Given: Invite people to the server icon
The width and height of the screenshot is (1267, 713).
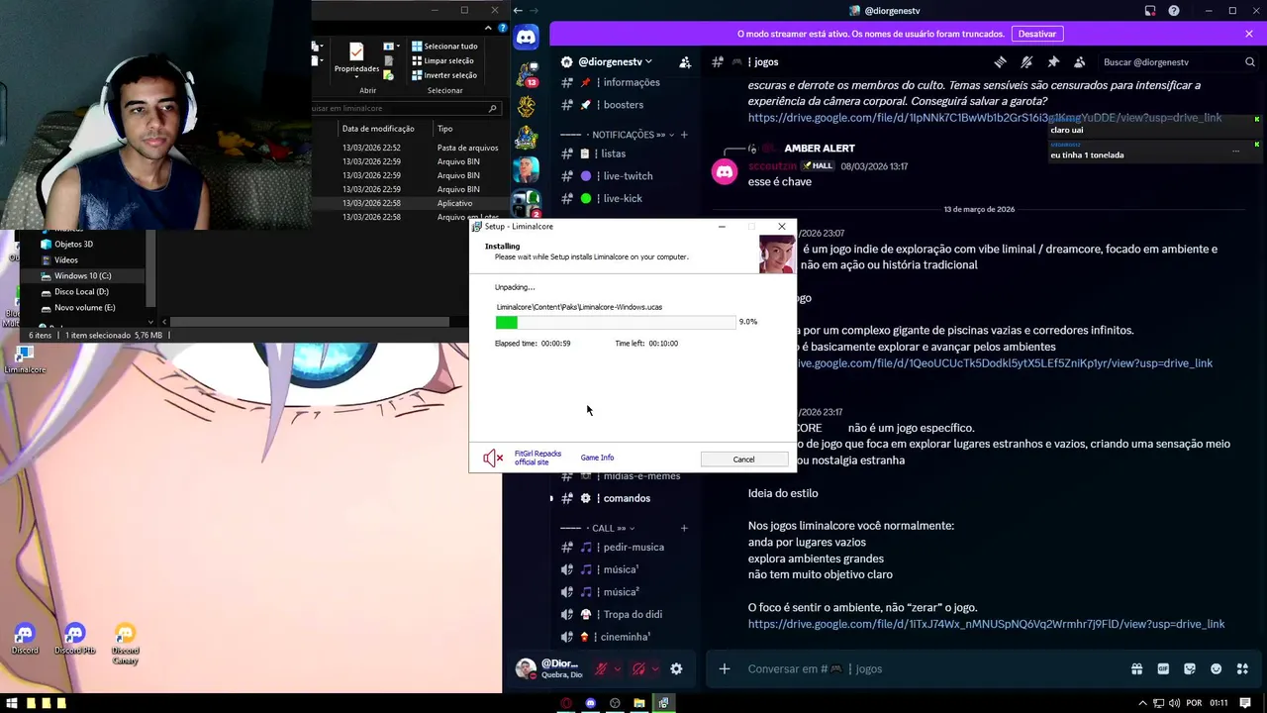Looking at the screenshot, I should (684, 62).
